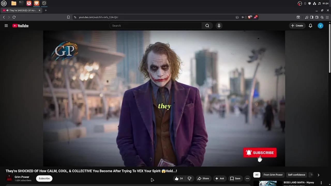Click the search magnifier button
This screenshot has height=186, width=331.
pos(207,26)
